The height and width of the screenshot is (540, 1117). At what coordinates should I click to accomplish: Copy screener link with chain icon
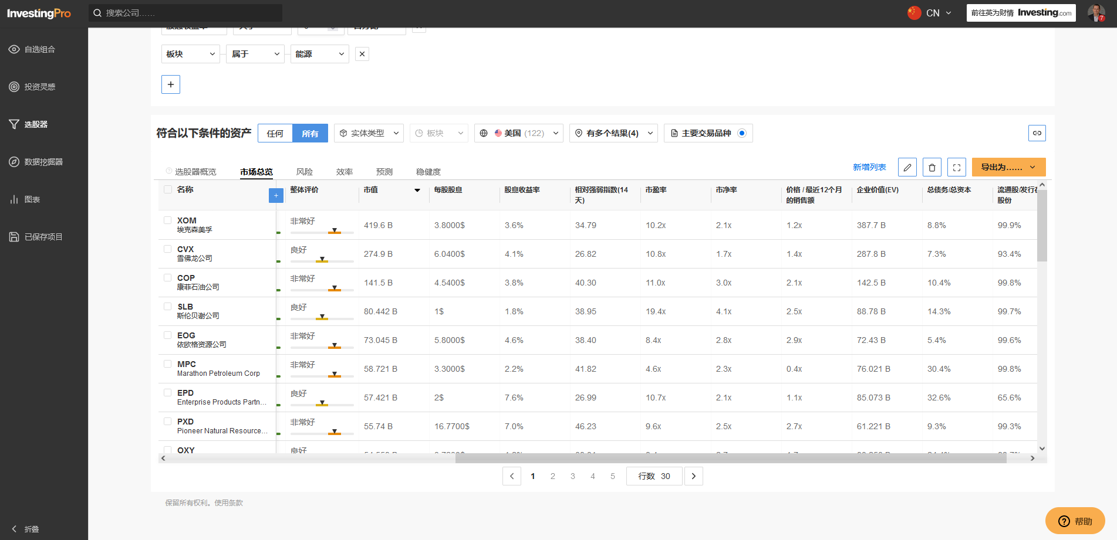[1037, 133]
